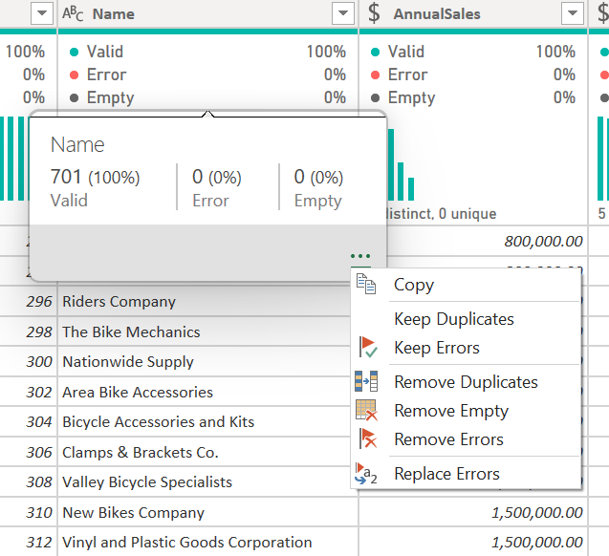Image resolution: width=609 pixels, height=556 pixels.
Task: Choose Remove Duplicates menu entry
Action: point(466,382)
